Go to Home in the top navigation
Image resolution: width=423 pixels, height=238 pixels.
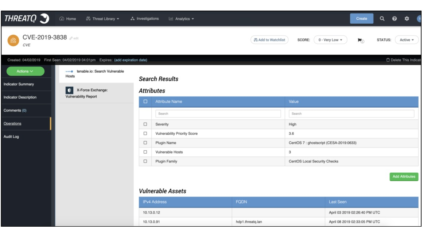point(68,19)
